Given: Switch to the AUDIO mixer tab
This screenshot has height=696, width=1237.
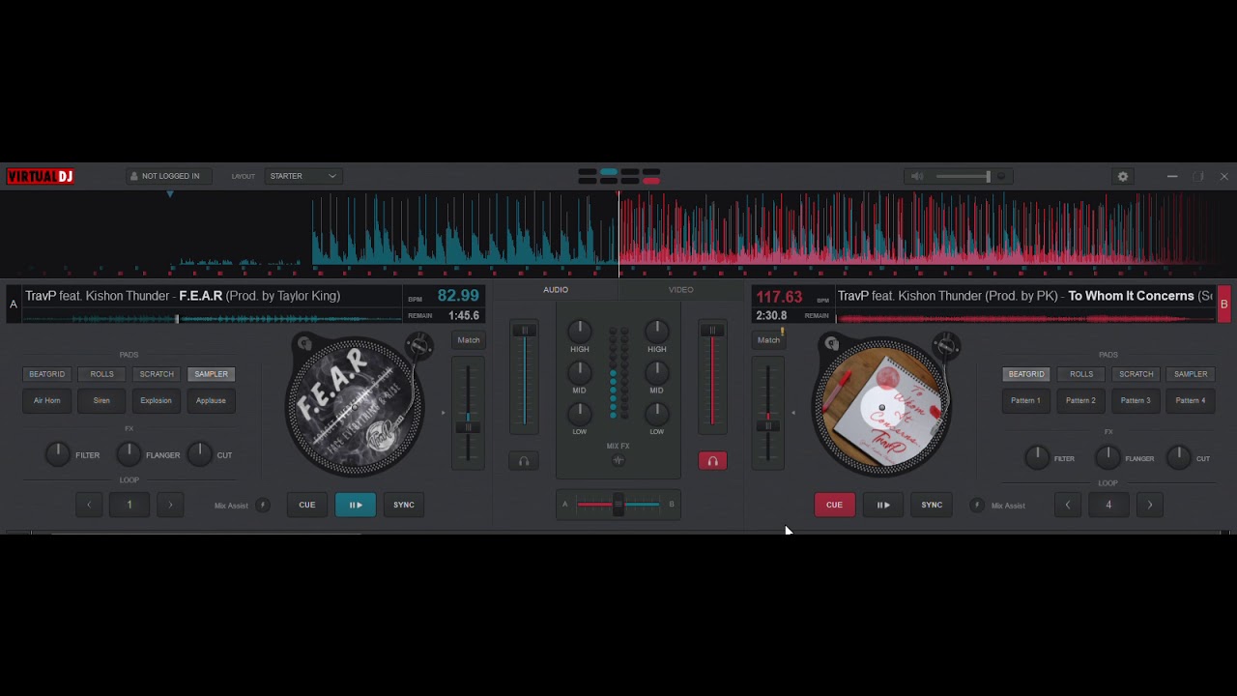Looking at the screenshot, I should 556,290.
